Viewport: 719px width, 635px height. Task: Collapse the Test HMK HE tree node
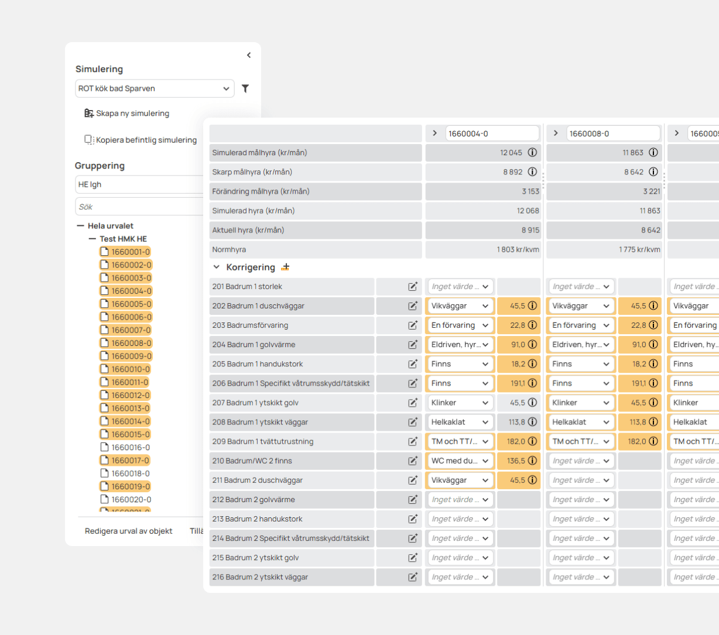click(x=93, y=239)
